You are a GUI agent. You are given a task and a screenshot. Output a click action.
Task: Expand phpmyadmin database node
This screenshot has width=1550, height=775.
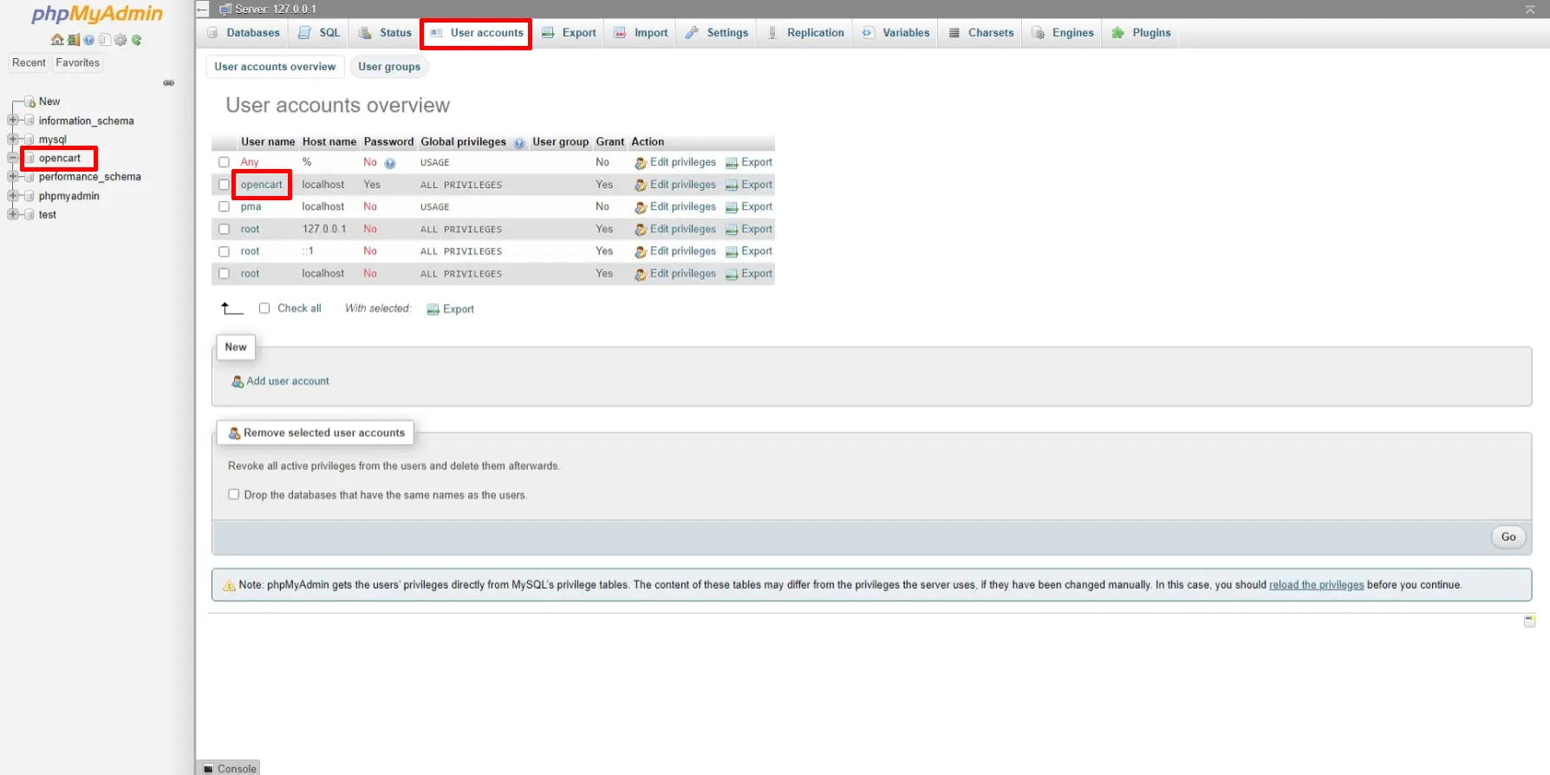(x=12, y=196)
